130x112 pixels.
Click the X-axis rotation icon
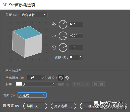coord(54,24)
